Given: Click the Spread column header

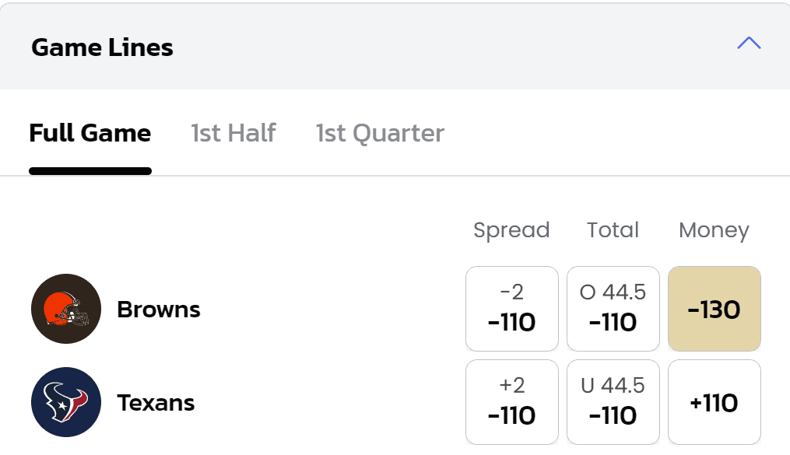Looking at the screenshot, I should coord(511,230).
